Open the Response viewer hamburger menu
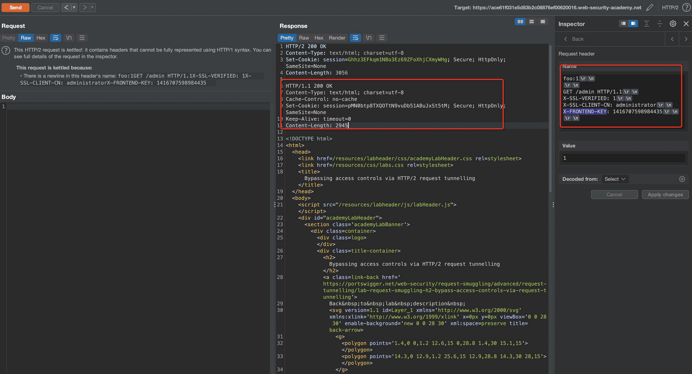This screenshot has width=692, height=374. tap(382, 38)
